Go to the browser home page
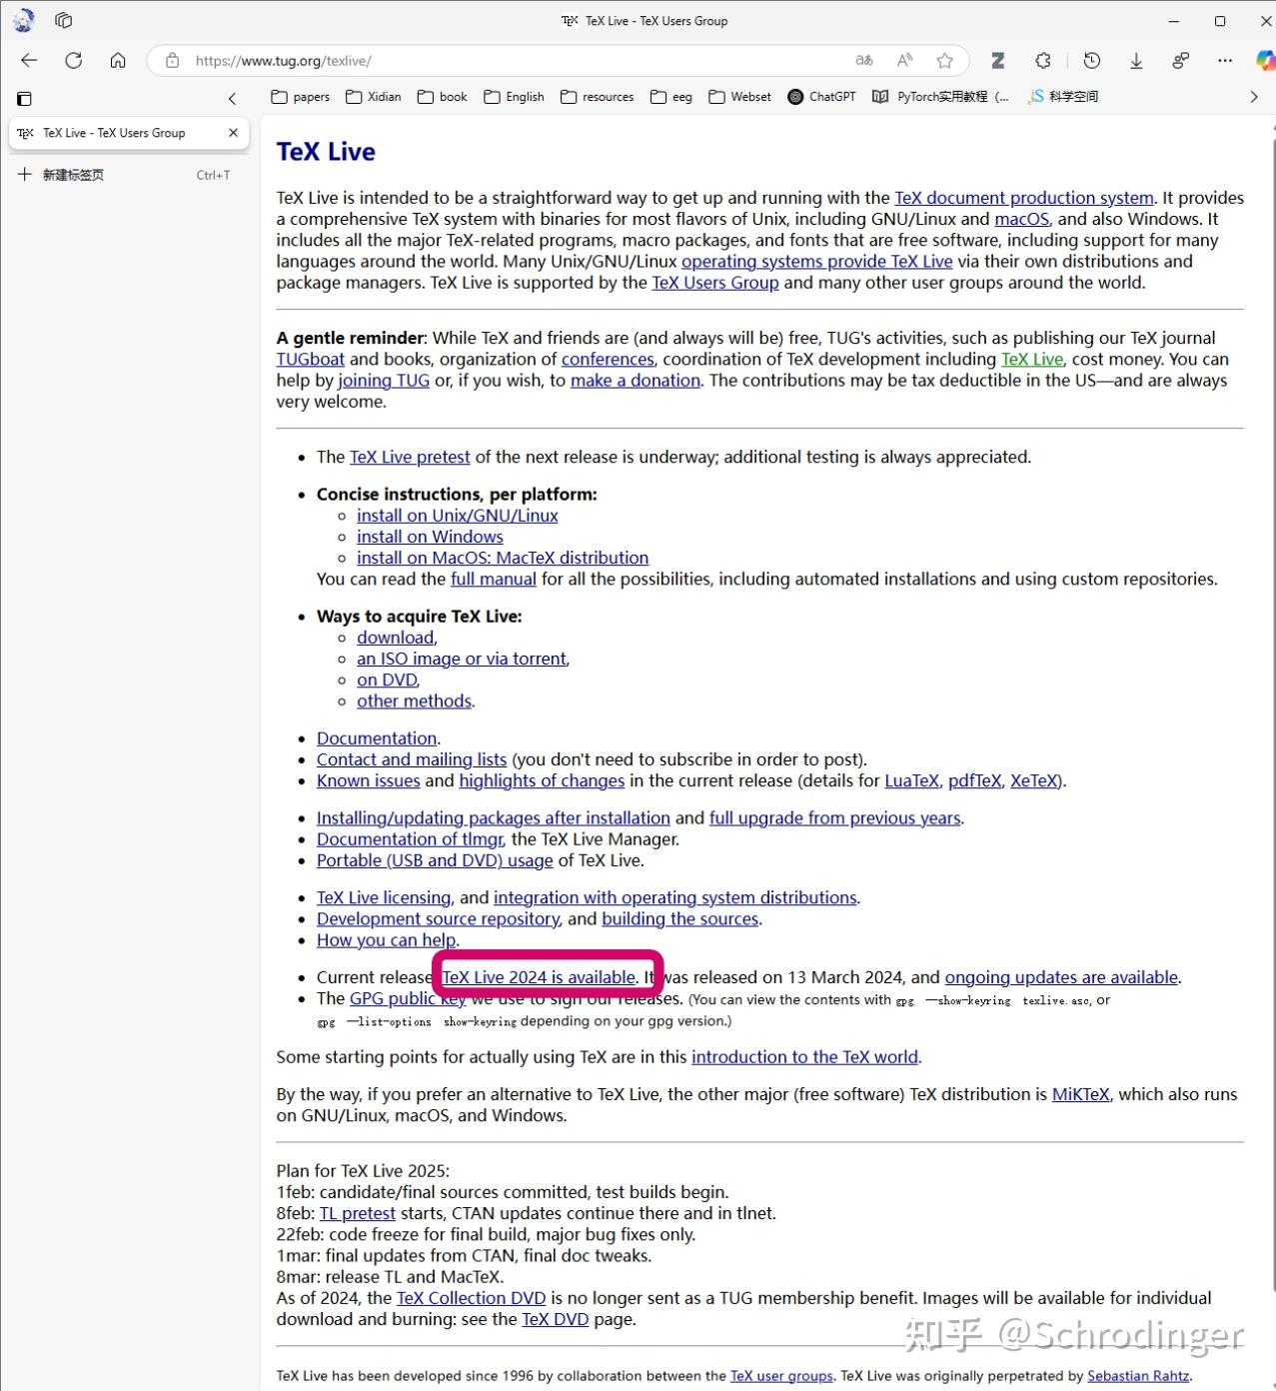 coord(118,60)
